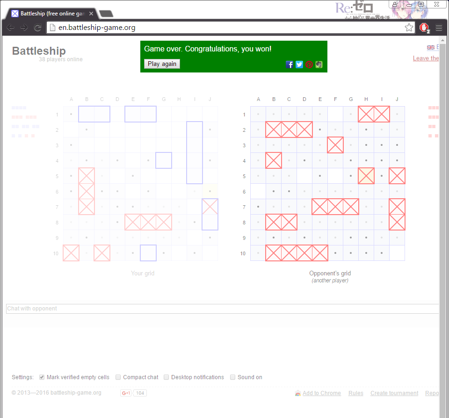Viewport: 449px width, 418px height.
Task: Follow the Create tournament link
Action: (x=394, y=393)
